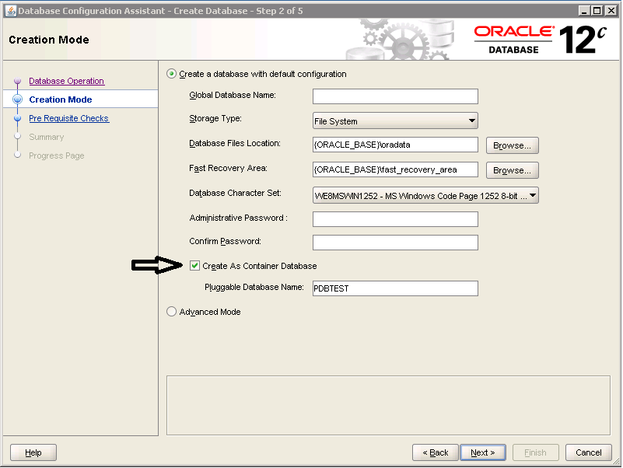Cancel the database creation wizard
Screen dimensions: 623x468
click(x=589, y=452)
